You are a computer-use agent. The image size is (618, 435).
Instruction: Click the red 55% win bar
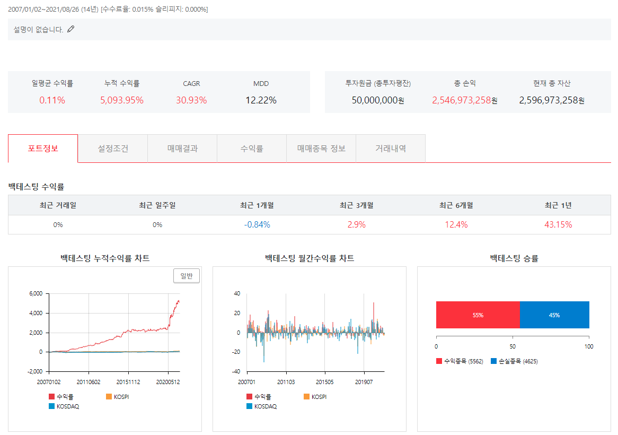pyautogui.click(x=478, y=315)
